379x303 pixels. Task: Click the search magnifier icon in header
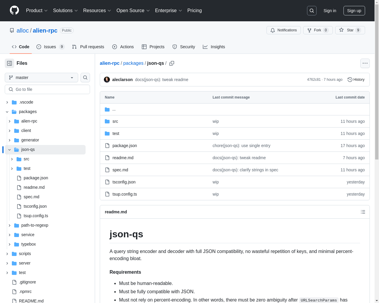tap(312, 11)
